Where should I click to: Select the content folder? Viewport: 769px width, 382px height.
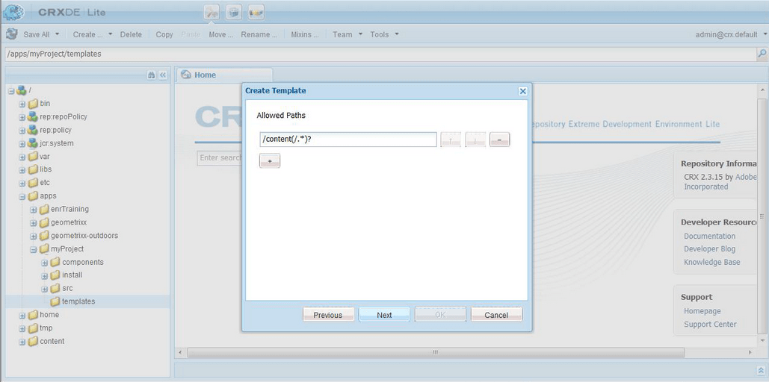coord(52,341)
